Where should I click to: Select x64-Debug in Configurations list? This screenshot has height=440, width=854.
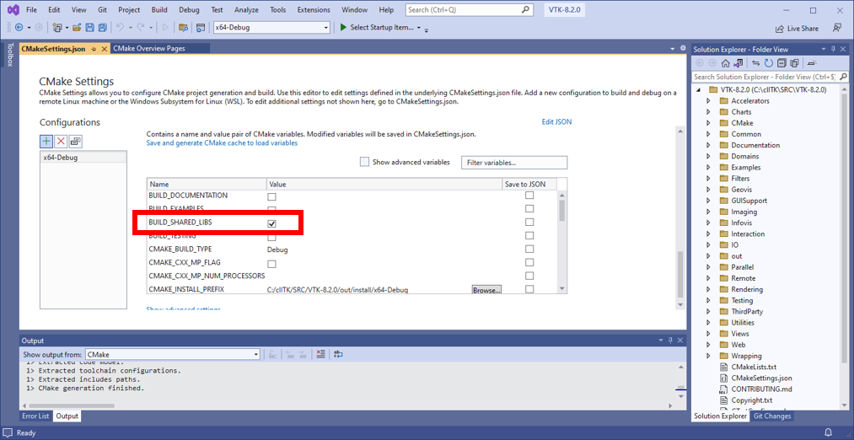83,158
